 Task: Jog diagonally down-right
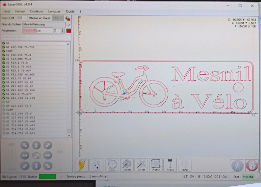click(x=48, y=166)
